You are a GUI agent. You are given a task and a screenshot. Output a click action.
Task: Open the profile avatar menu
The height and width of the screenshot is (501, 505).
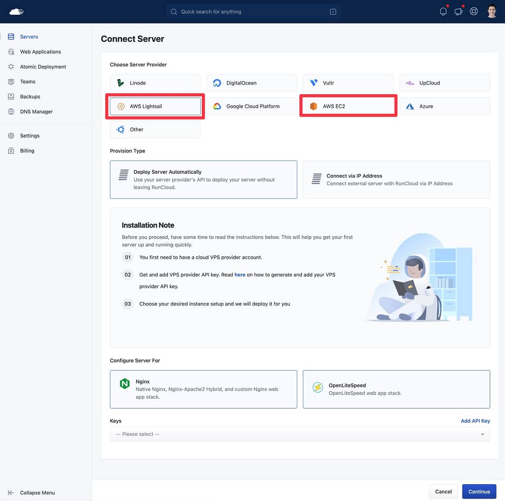[x=491, y=11]
